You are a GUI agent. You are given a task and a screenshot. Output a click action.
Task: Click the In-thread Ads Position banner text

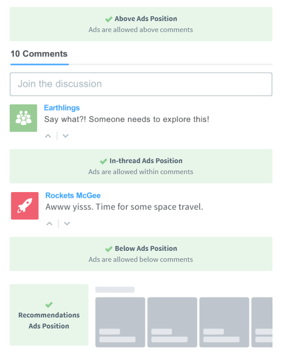tap(146, 161)
